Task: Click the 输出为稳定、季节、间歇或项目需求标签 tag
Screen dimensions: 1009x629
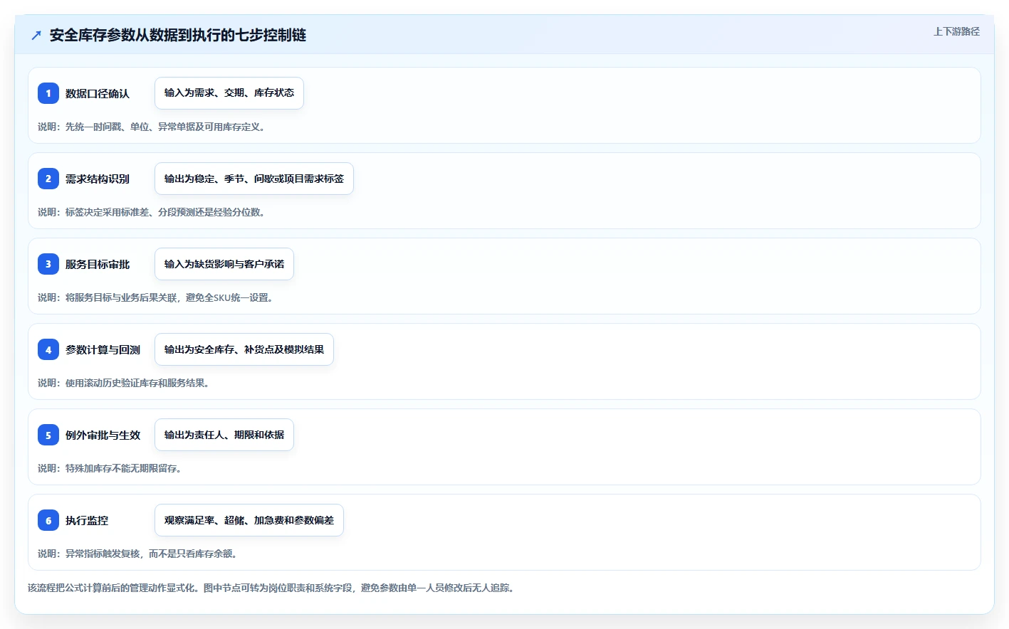Action: 254,179
